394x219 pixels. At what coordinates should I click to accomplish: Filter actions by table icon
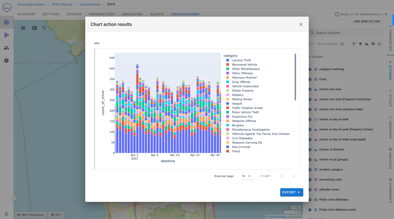[x=373, y=44]
